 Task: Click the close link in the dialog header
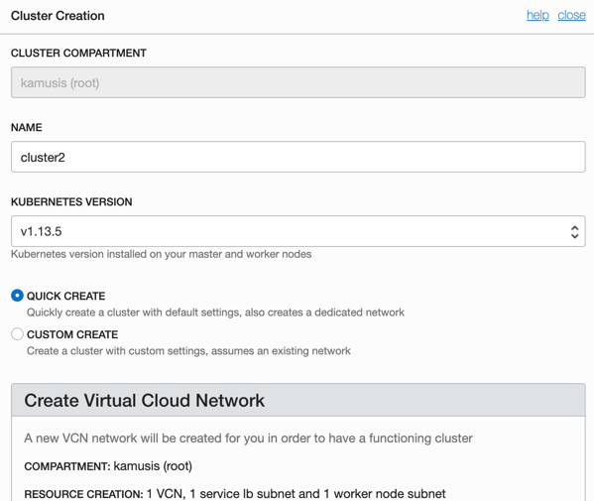[571, 15]
